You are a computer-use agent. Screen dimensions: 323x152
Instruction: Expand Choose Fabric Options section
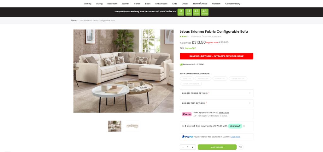point(216,93)
